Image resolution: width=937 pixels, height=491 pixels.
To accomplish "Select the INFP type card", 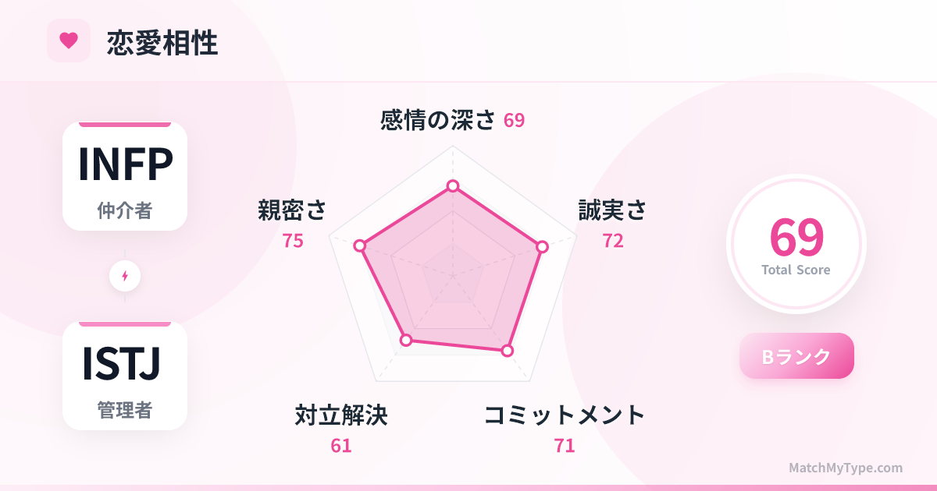I will (125, 176).
